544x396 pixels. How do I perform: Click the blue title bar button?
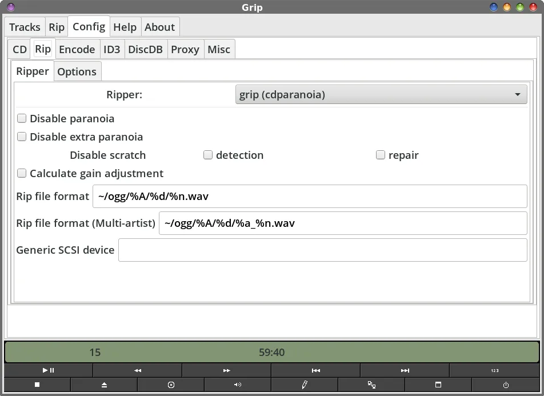pyautogui.click(x=493, y=7)
